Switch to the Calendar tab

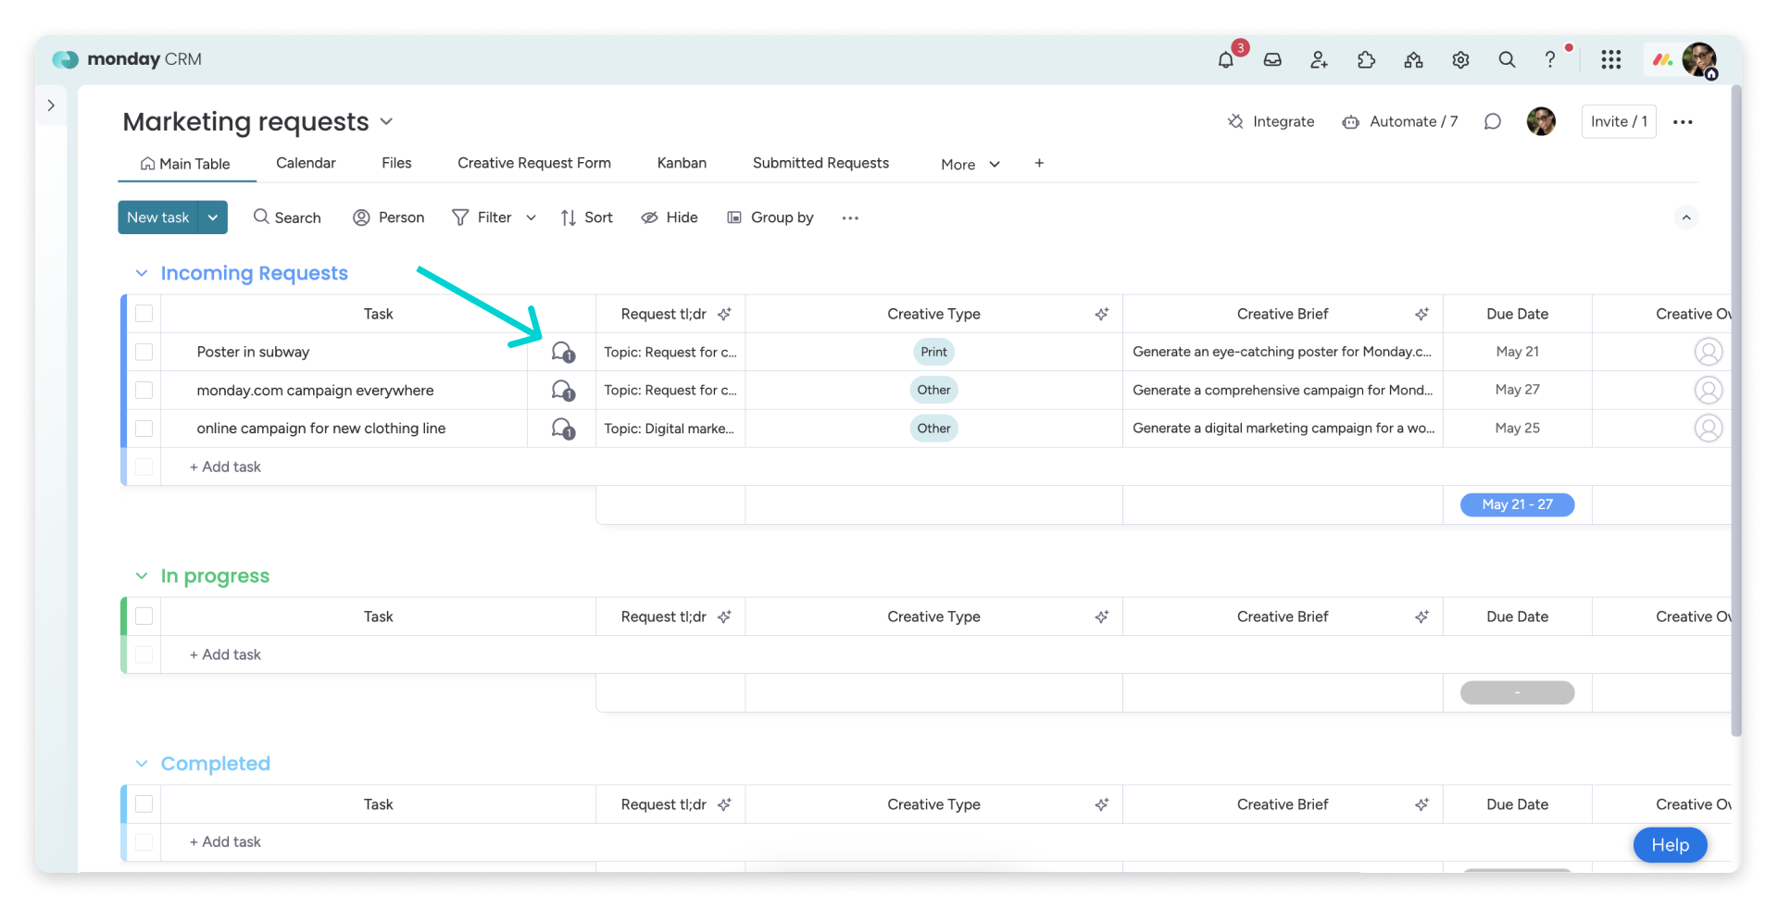pyautogui.click(x=306, y=163)
